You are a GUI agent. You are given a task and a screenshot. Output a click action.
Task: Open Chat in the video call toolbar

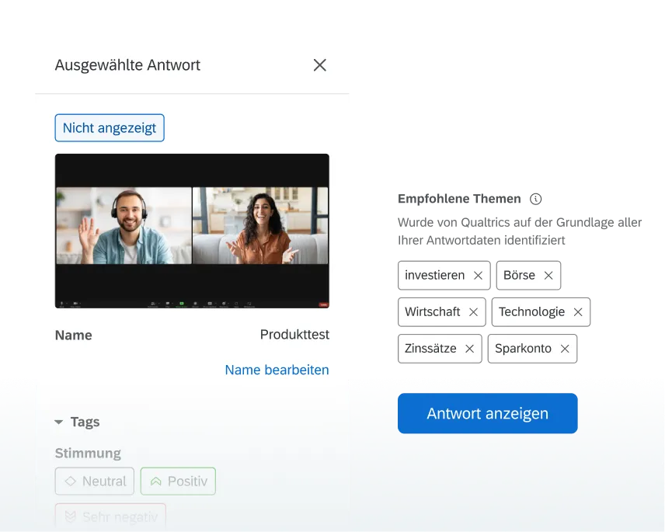coord(167,303)
